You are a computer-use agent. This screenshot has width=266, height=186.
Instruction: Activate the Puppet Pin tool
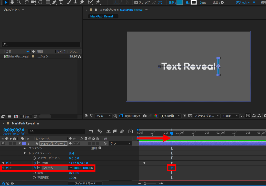(x=98, y=2)
